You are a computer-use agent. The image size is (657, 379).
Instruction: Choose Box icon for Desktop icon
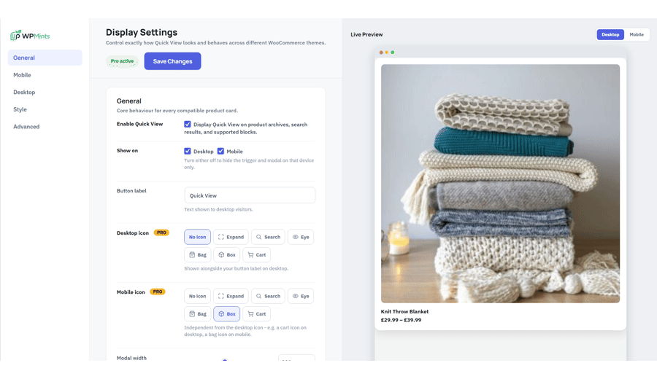[x=227, y=255]
